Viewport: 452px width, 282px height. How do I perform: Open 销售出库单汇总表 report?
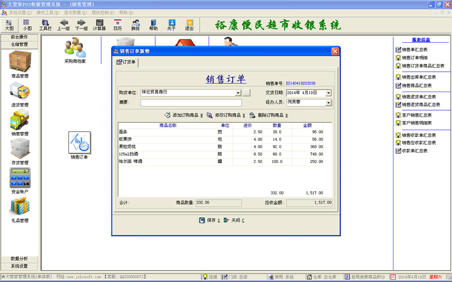click(x=416, y=77)
